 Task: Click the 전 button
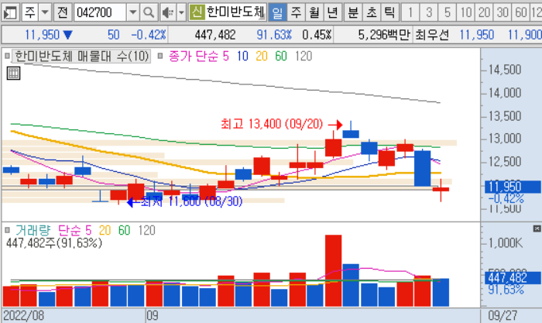pyautogui.click(x=62, y=13)
